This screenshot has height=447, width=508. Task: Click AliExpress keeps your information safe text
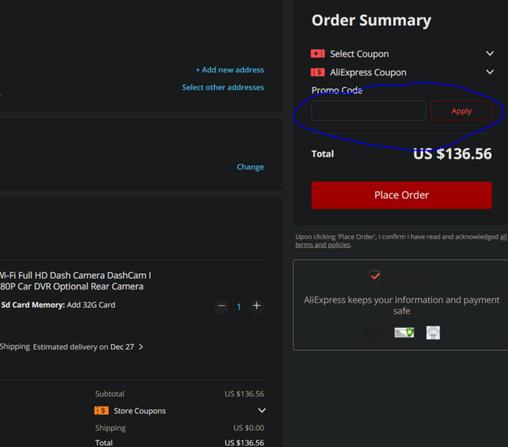pyautogui.click(x=401, y=305)
